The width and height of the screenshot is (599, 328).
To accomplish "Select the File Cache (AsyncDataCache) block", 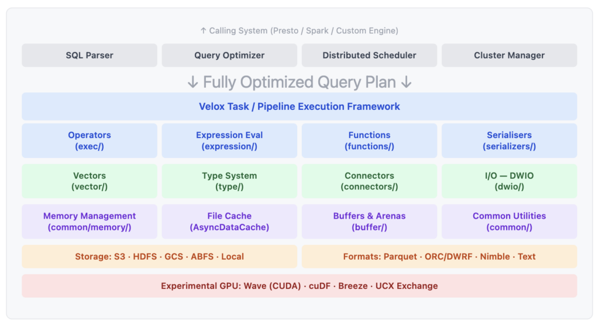I will tap(229, 222).
